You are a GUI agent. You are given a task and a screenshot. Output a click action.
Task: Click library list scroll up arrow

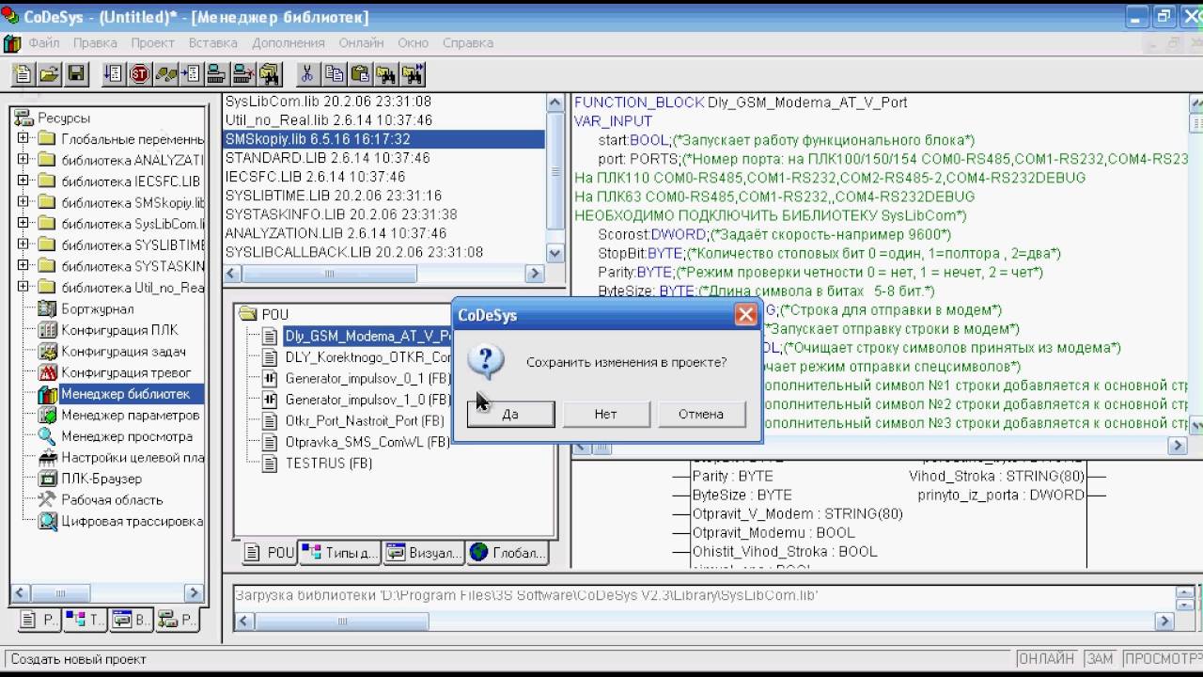(555, 102)
